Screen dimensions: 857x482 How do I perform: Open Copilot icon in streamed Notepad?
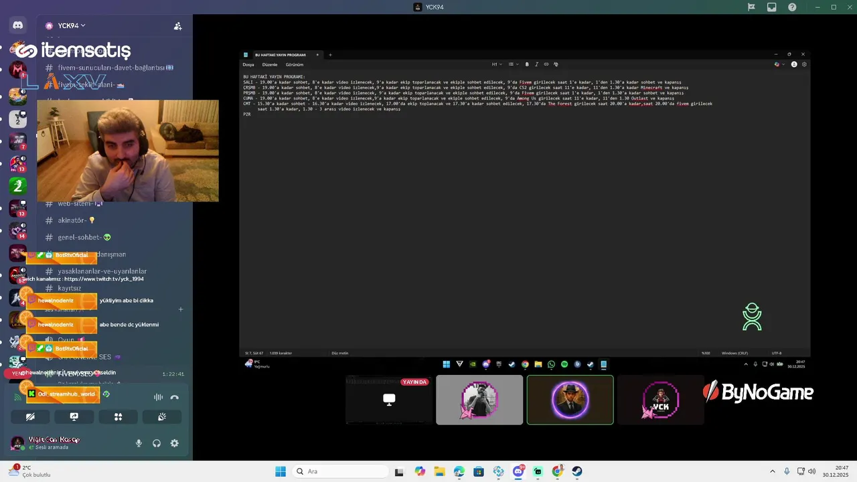point(777,64)
